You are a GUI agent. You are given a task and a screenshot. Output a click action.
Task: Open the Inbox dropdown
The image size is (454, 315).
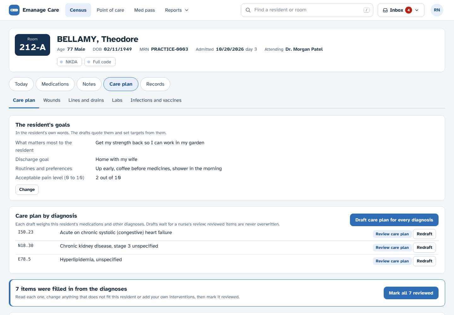(x=401, y=10)
